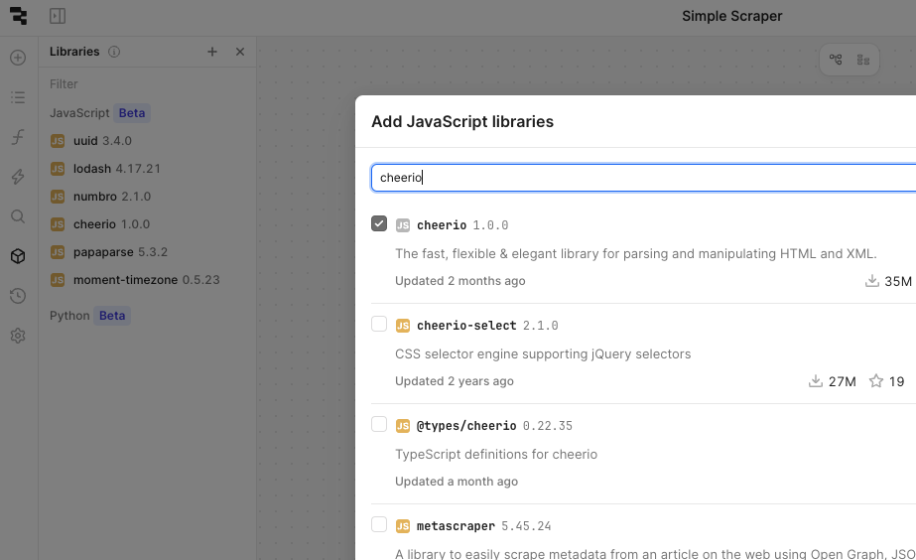Enable the metascraper library checkbox
The width and height of the screenshot is (916, 560).
point(379,525)
